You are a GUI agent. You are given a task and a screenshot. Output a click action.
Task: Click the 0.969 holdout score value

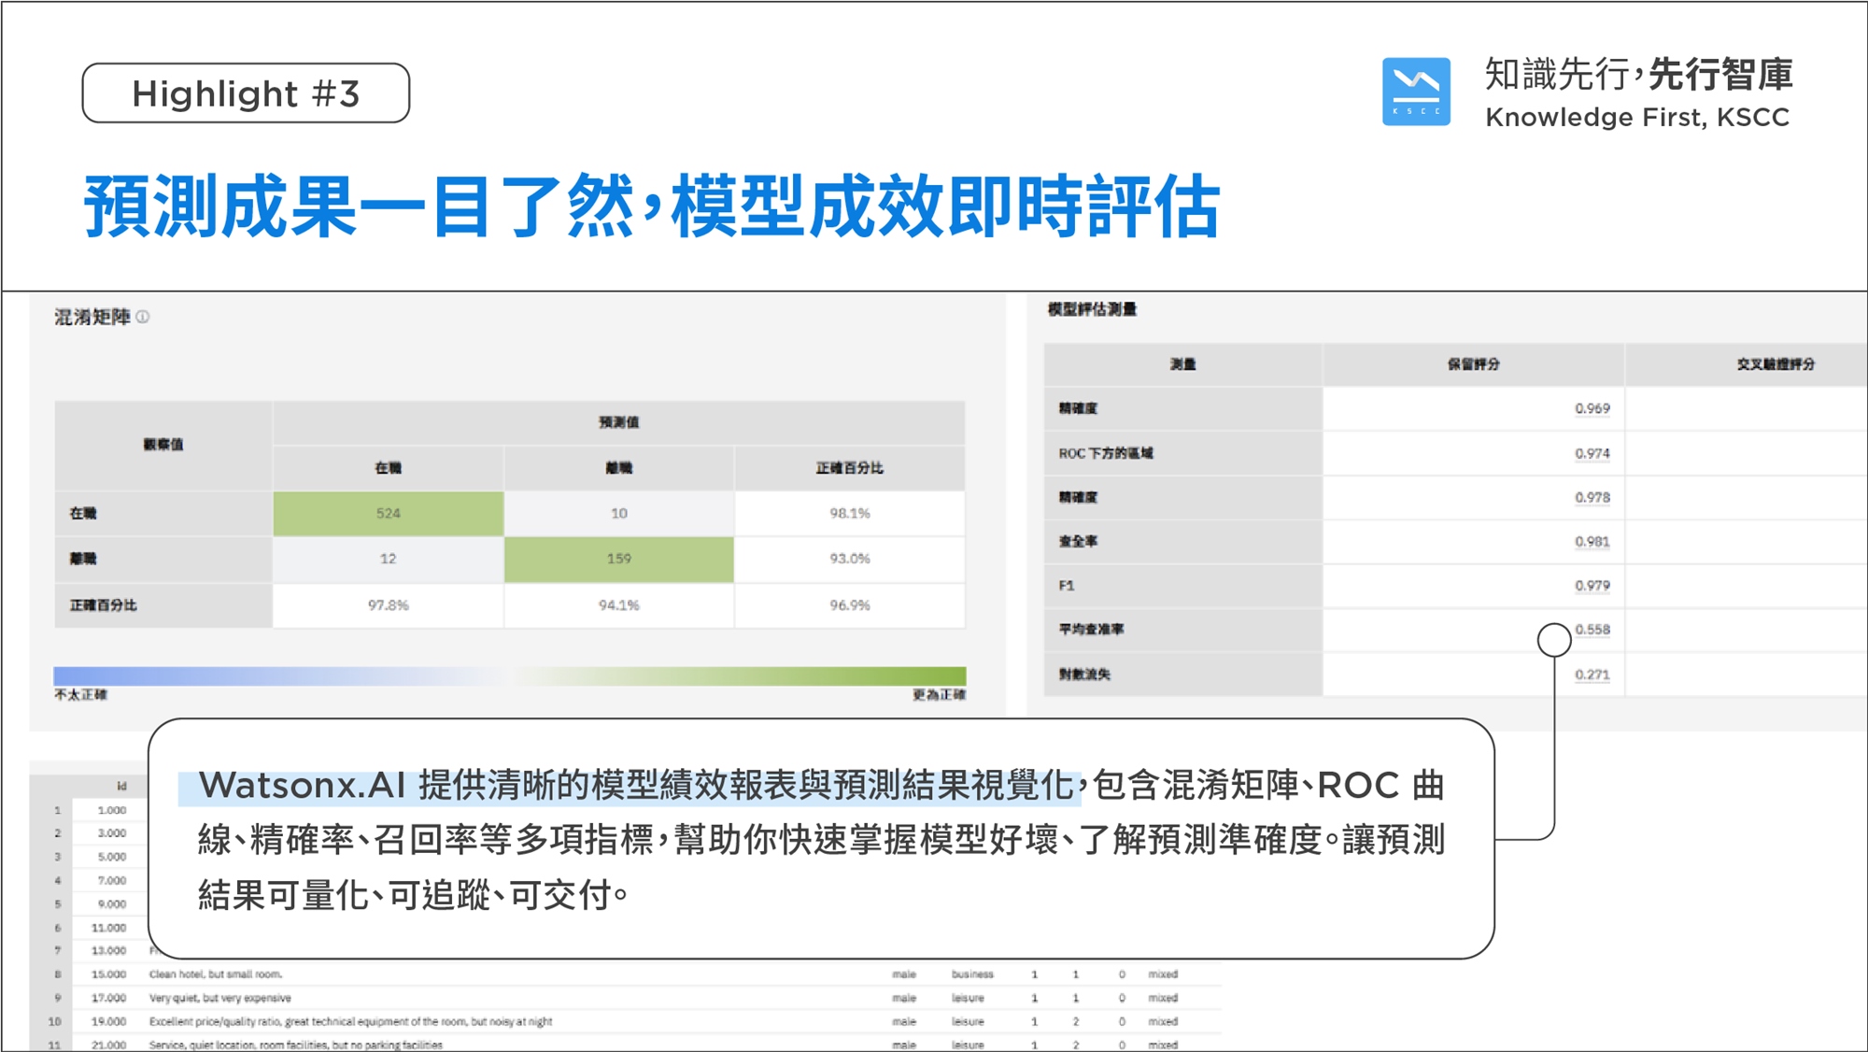click(x=1592, y=408)
